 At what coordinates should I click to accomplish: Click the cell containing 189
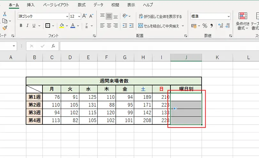pyautogui.click(x=143, y=97)
